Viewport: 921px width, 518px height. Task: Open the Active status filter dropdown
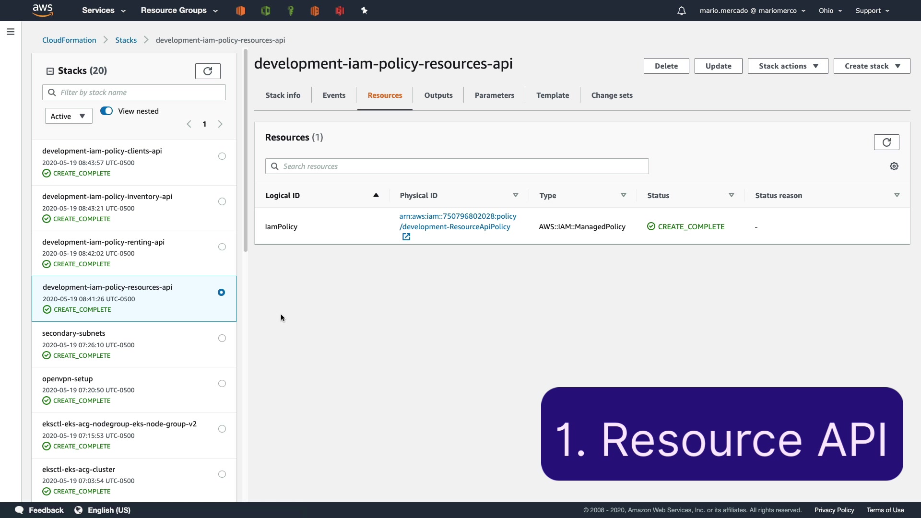69,116
